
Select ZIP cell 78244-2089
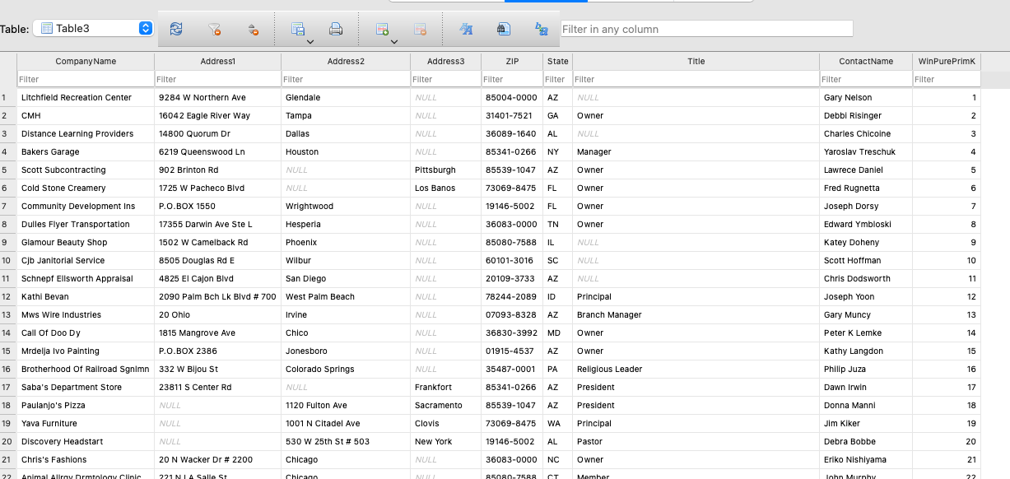click(x=512, y=296)
